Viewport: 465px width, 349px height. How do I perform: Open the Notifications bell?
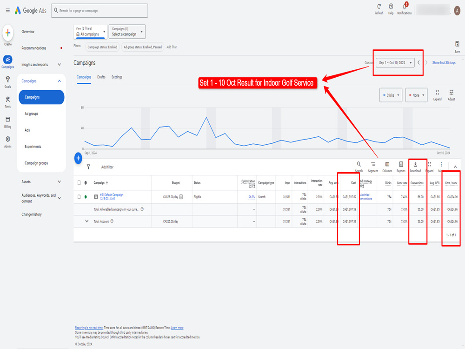coord(405,6)
